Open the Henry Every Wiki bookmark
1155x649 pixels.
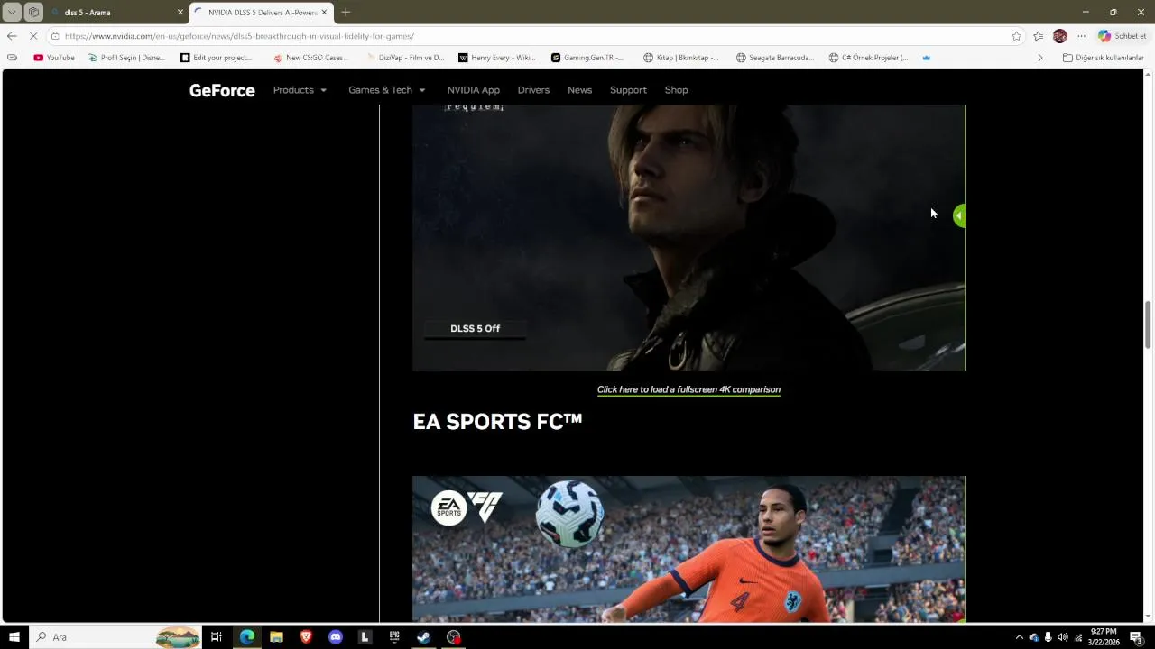click(497, 58)
